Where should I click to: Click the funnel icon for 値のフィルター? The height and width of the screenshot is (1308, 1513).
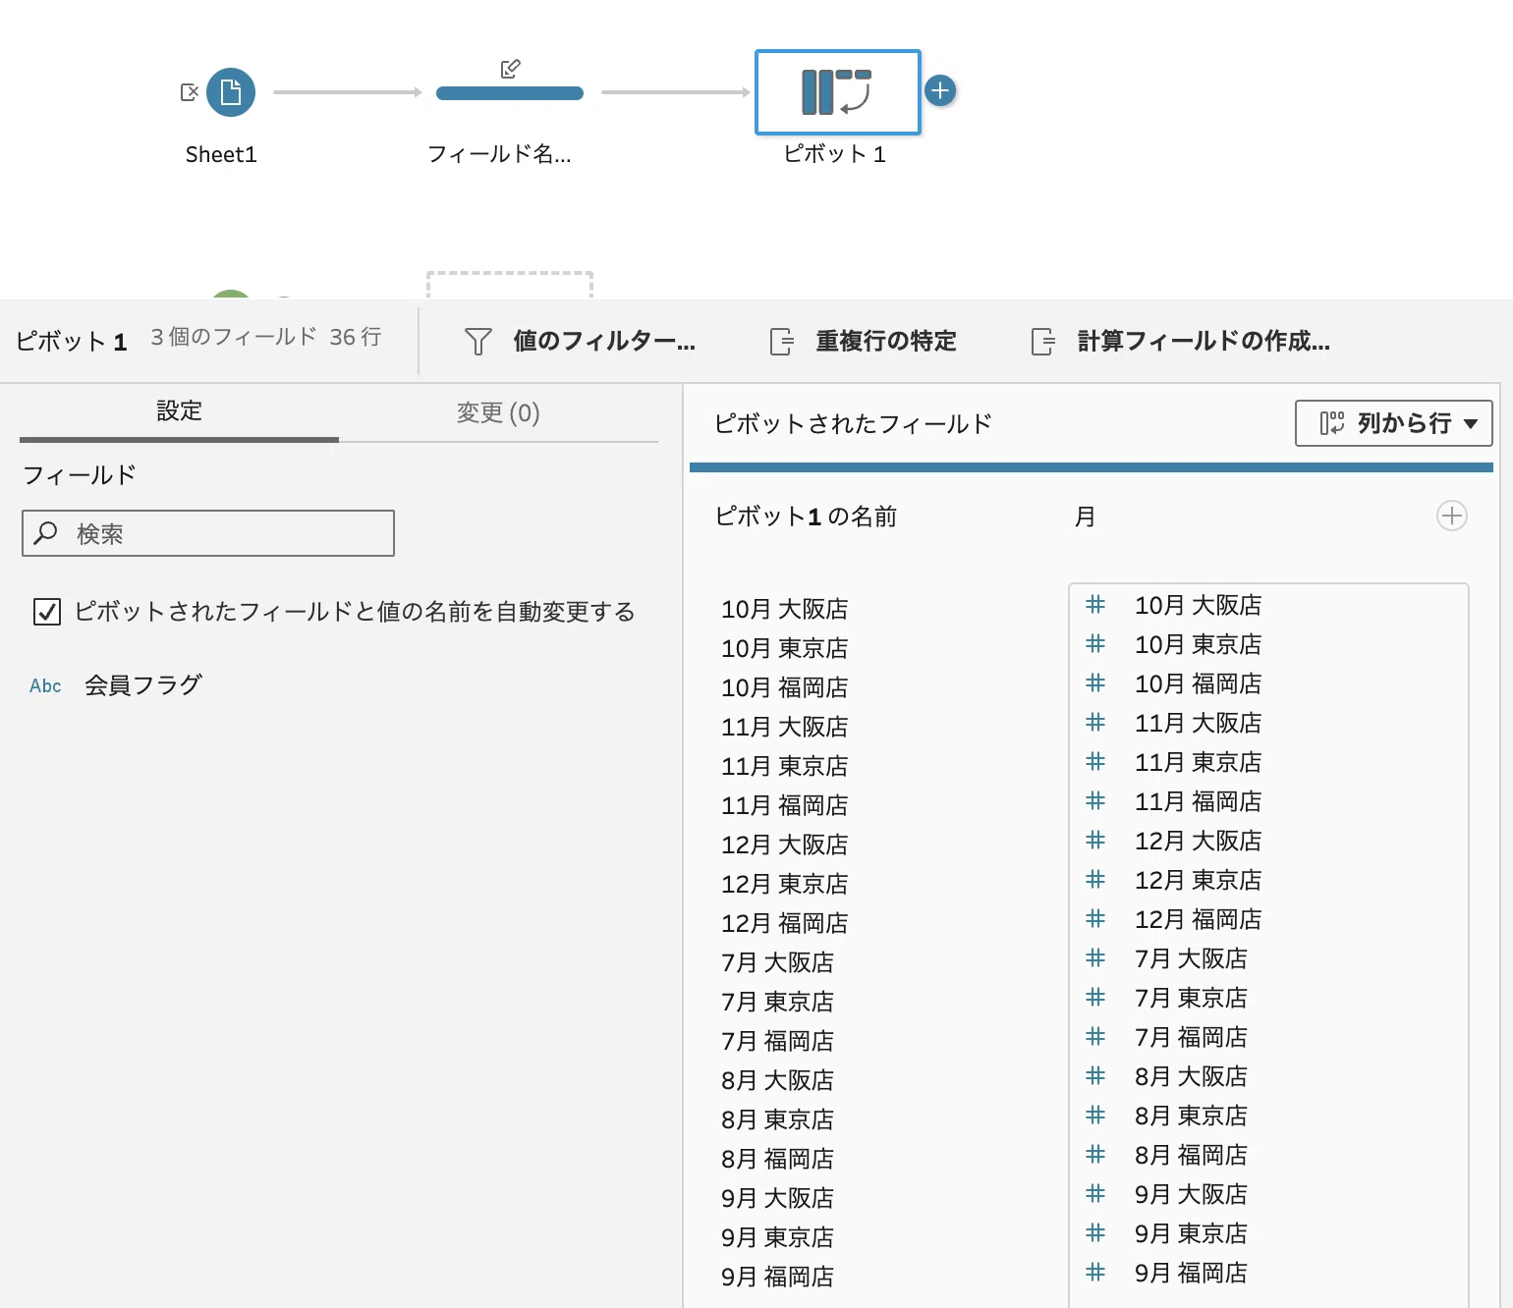478,342
